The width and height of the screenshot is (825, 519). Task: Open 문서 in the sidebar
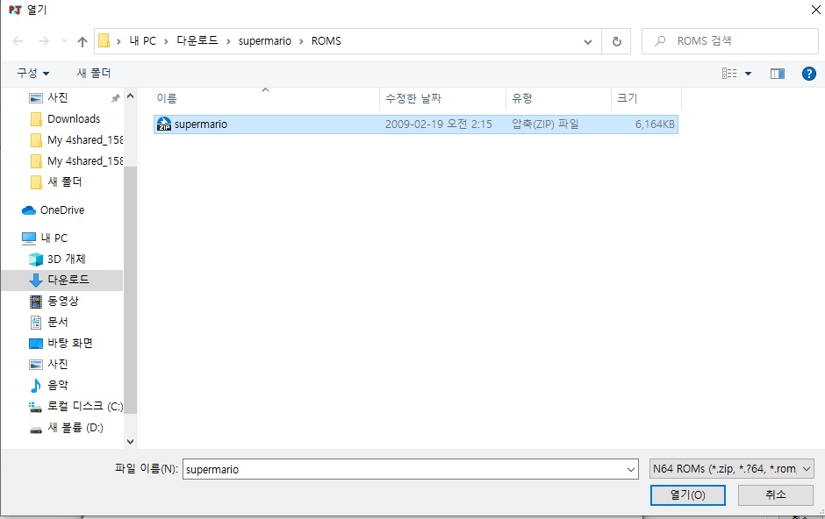[x=57, y=322]
